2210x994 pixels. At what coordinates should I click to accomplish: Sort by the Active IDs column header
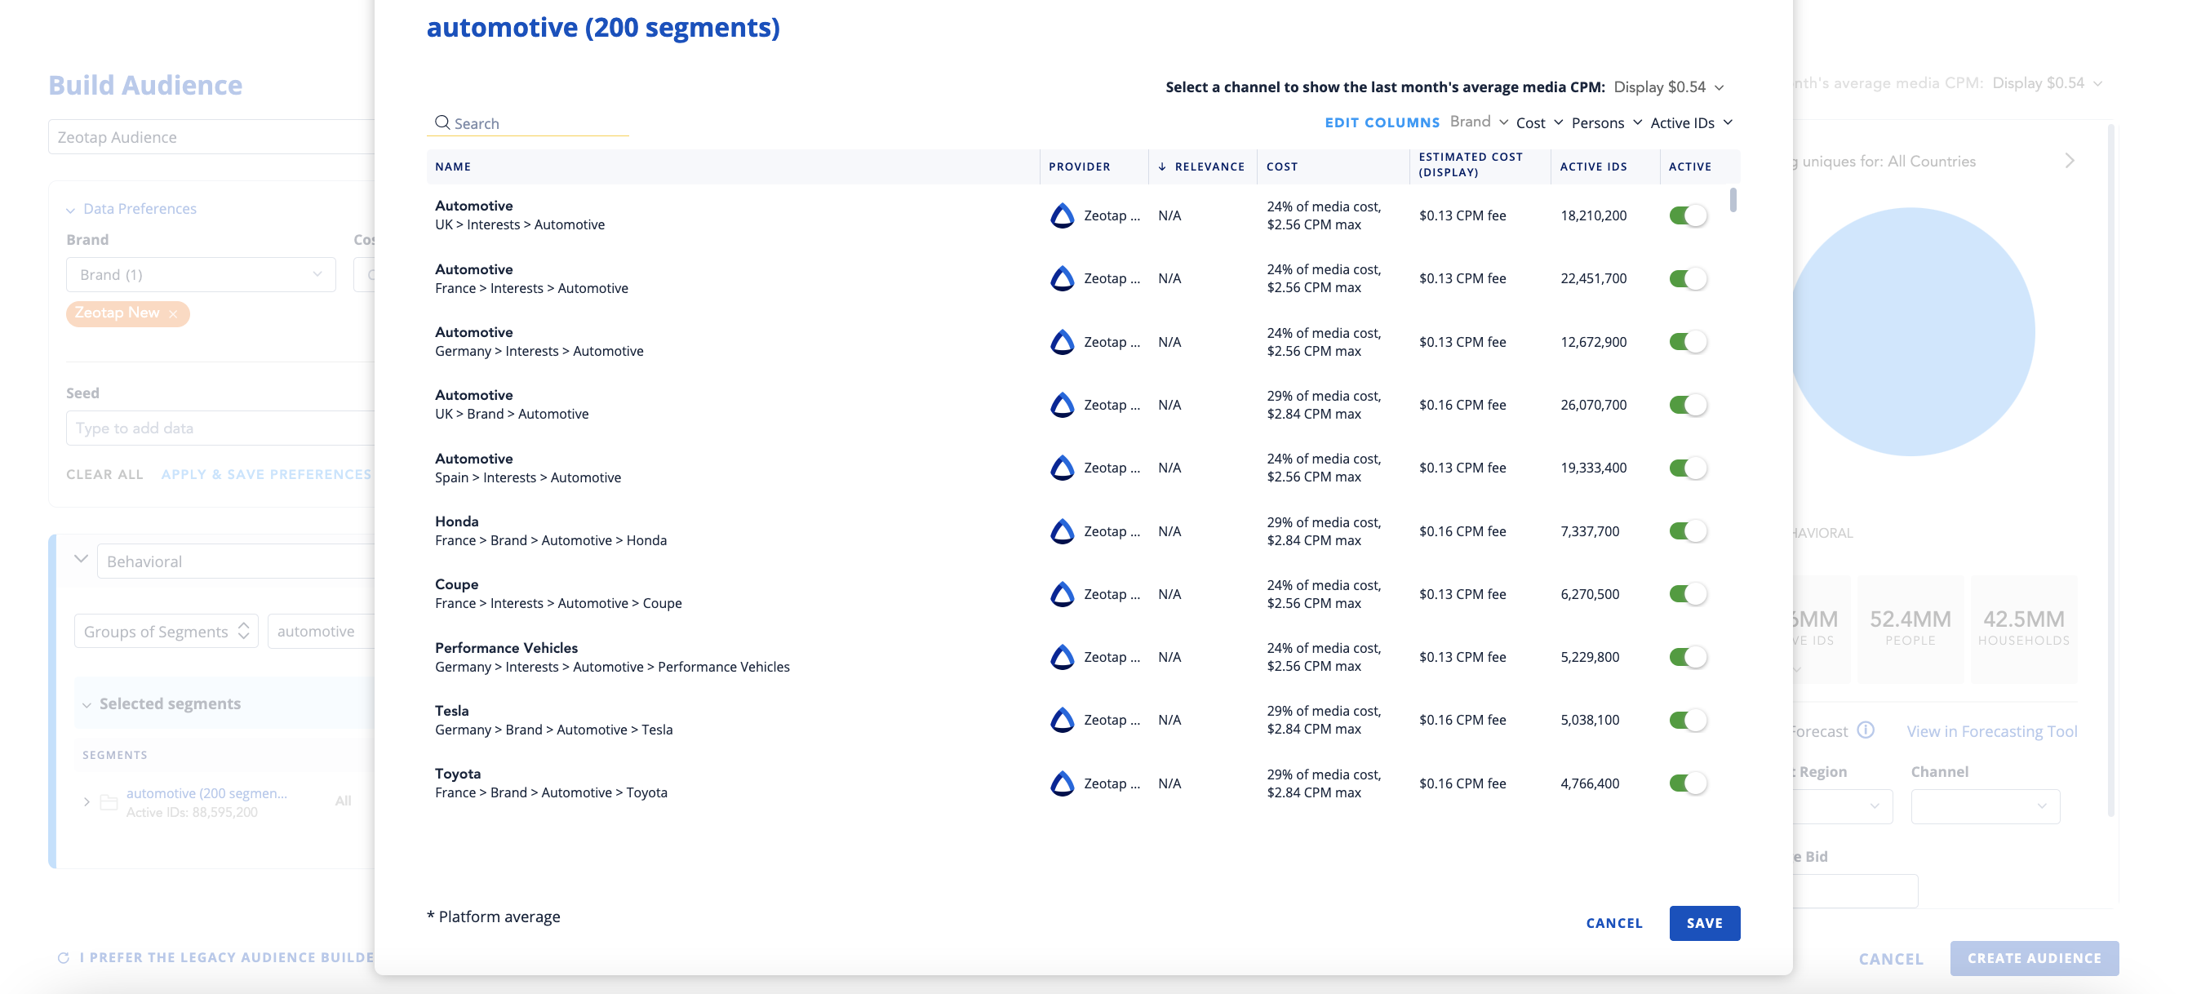(1592, 166)
